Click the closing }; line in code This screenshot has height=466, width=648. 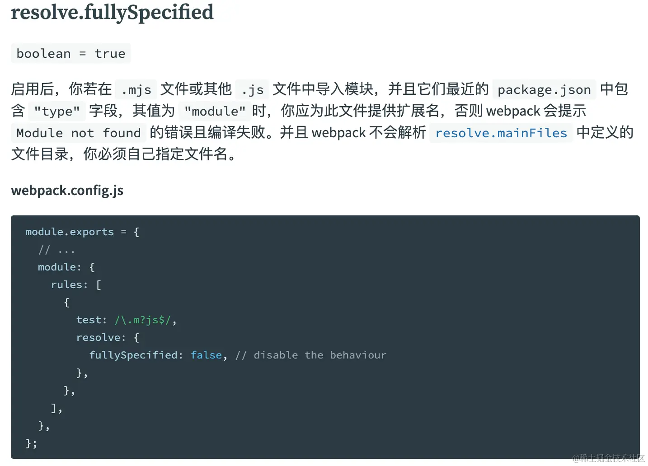[x=31, y=443]
